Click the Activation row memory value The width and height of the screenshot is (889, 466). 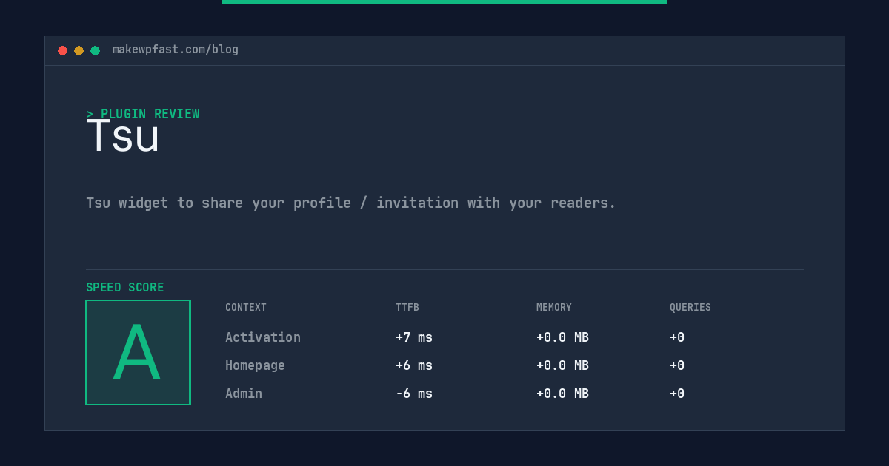(562, 337)
